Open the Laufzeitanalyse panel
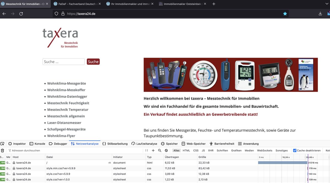Image resolution: width=330 pixels, height=183 pixels. (x=144, y=144)
